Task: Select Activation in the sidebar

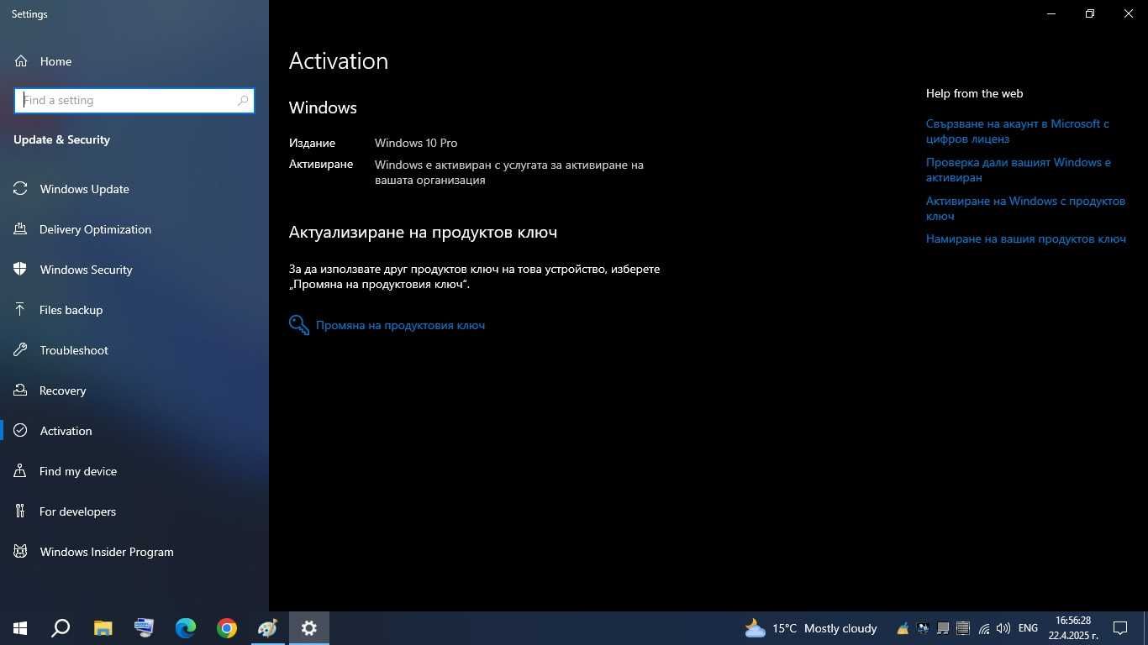Action: 134,431
